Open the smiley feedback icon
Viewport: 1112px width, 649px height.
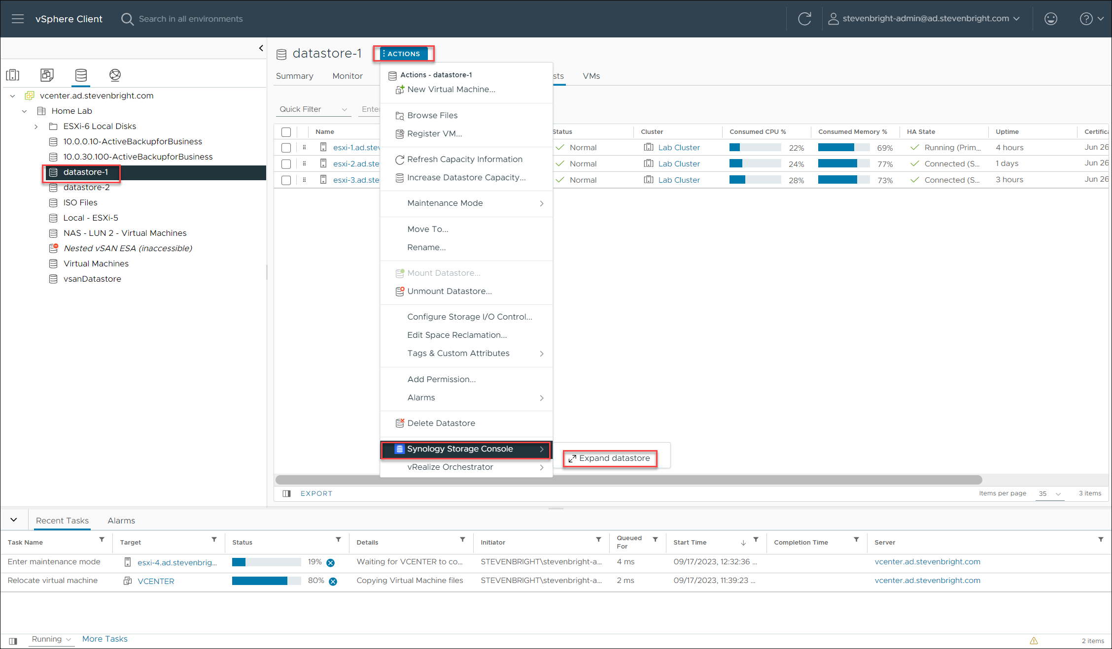pos(1050,19)
